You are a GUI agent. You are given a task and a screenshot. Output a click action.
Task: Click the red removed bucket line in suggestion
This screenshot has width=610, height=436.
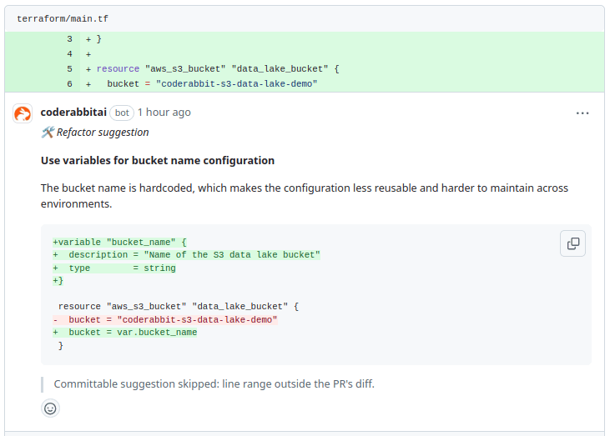(x=167, y=319)
